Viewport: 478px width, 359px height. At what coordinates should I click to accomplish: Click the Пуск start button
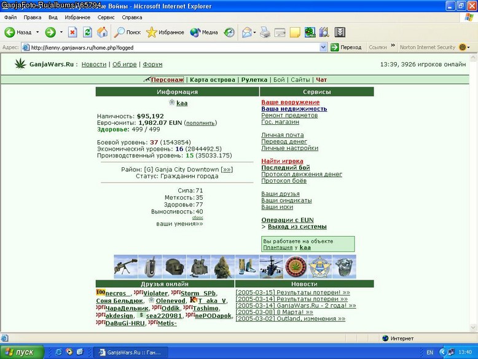22,352
